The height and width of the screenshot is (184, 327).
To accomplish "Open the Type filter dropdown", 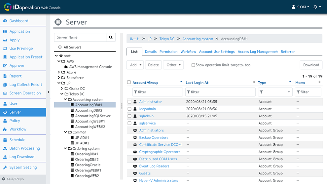I will tap(275, 92).
